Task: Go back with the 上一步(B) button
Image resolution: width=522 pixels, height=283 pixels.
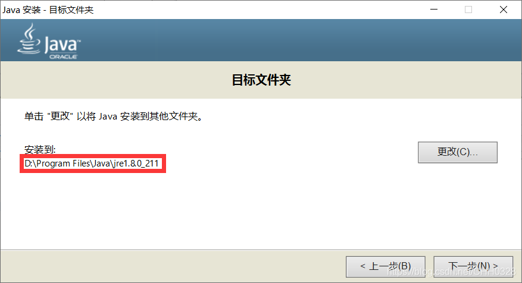Action: click(386, 266)
